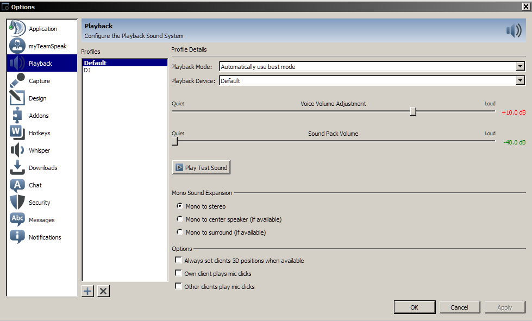532x321 pixels.
Task: Select the Playback speaker icon in sidebar
Action: tap(17, 63)
